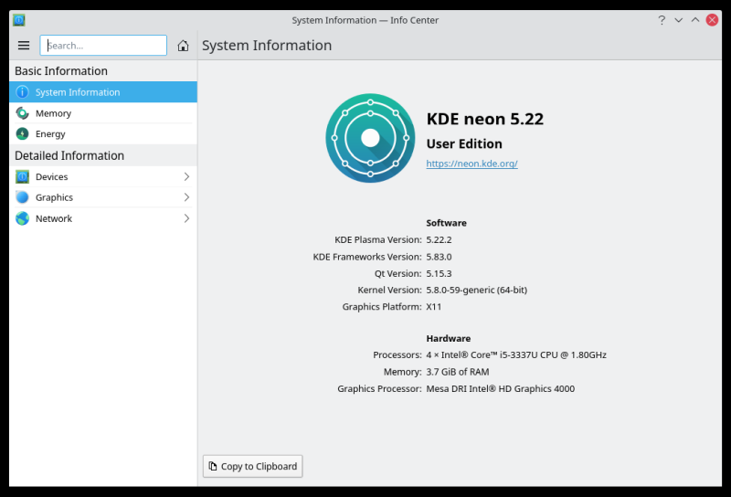This screenshot has height=497, width=731.
Task: Click the Home icon beside search
Action: pyautogui.click(x=183, y=46)
